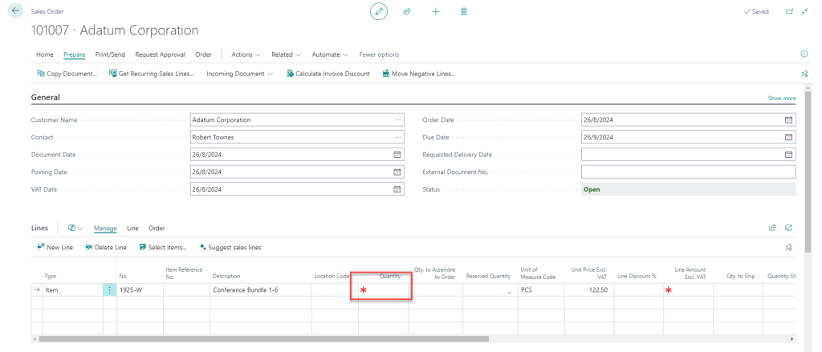This screenshot has height=352, width=822.
Task: Expand the Related dropdown menu
Action: (286, 55)
